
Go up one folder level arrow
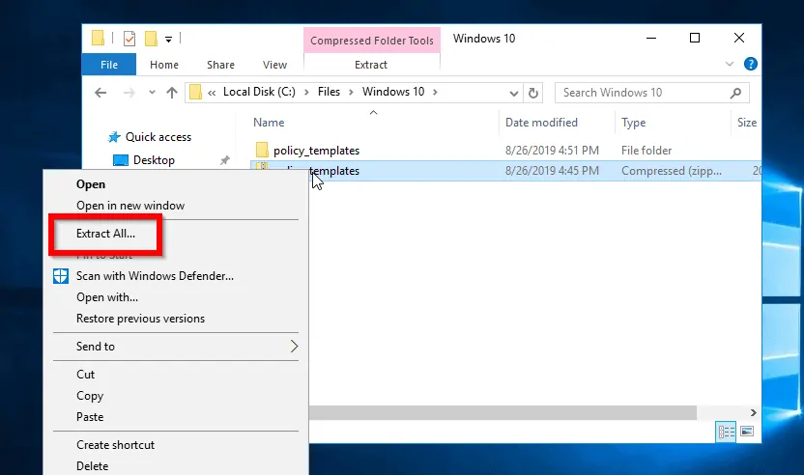click(172, 93)
